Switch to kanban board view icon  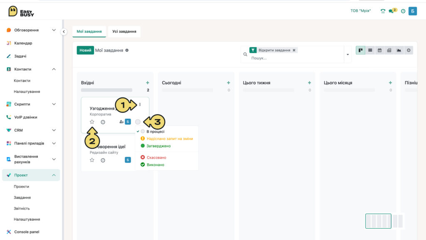click(361, 50)
